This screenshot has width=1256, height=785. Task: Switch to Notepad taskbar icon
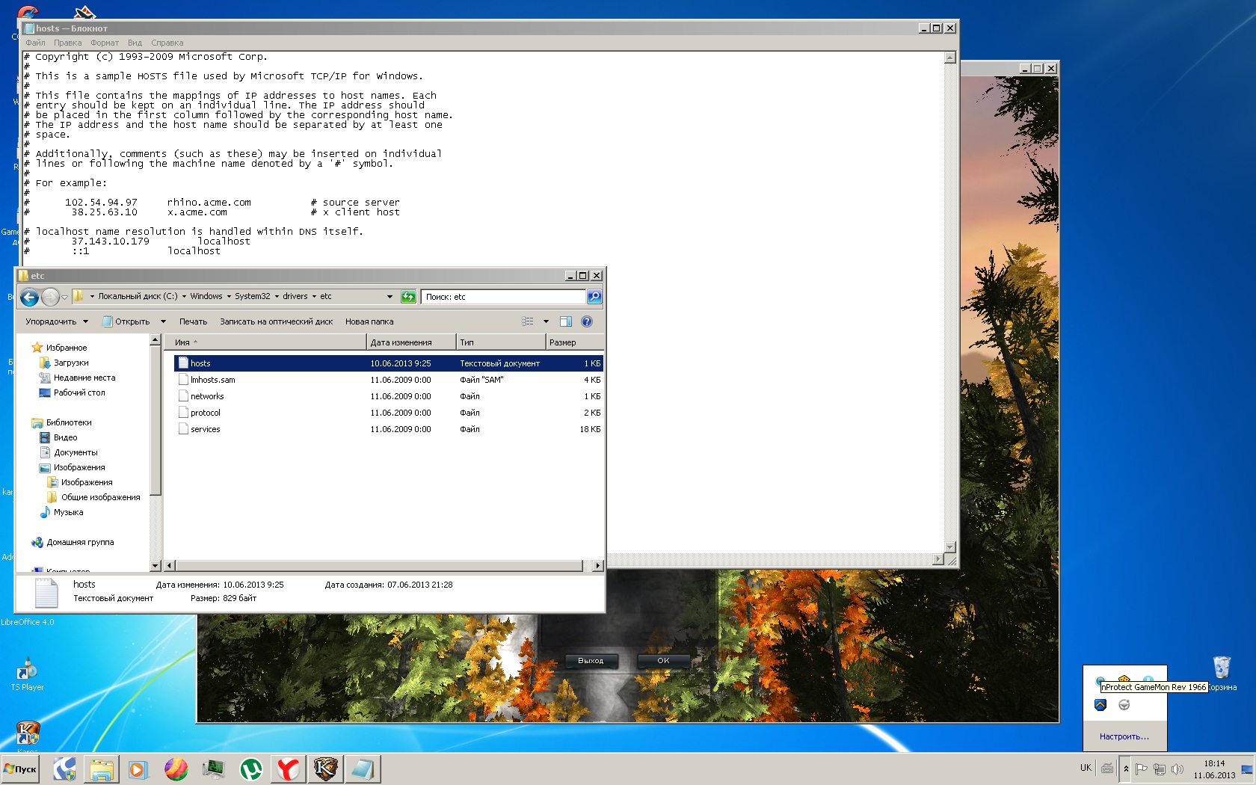[x=363, y=769]
